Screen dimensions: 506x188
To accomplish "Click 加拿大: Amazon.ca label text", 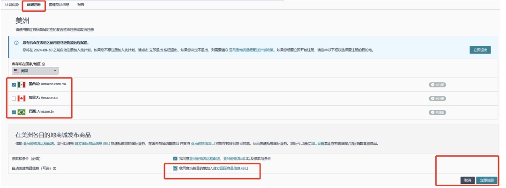I will [x=43, y=97].
